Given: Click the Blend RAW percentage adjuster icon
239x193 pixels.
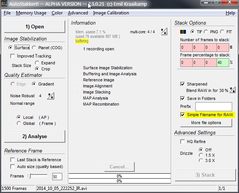Looking at the screenshot, I should click(232, 90).
